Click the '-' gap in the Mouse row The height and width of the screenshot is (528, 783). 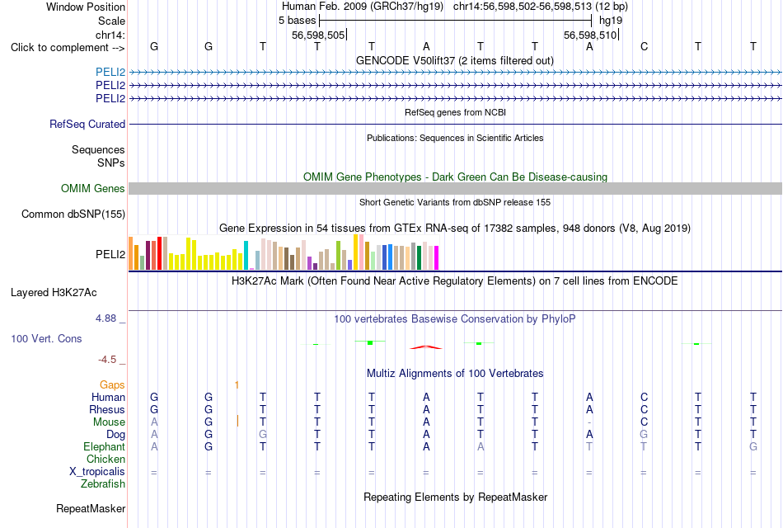[x=589, y=422]
